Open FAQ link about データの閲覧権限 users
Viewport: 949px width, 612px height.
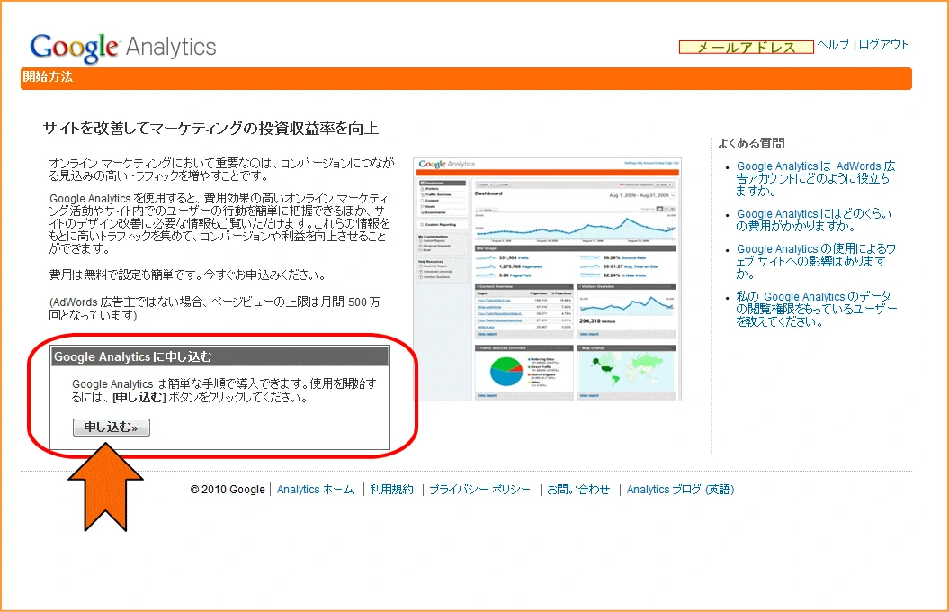point(816,309)
